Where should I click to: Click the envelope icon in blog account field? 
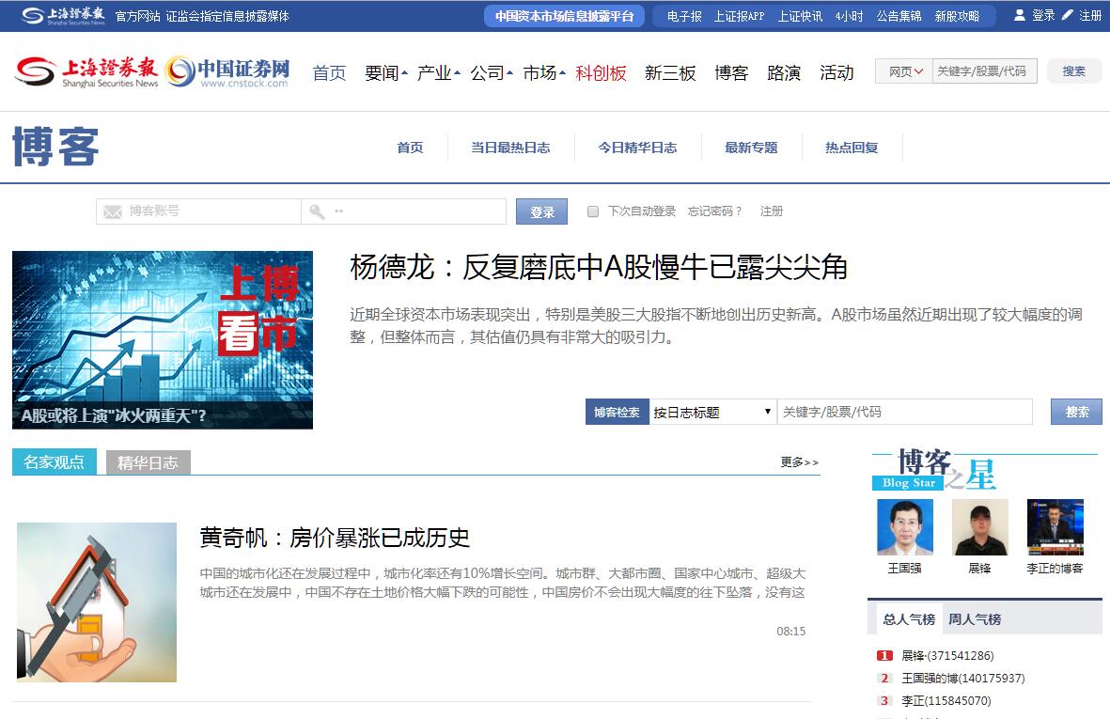pyautogui.click(x=113, y=211)
